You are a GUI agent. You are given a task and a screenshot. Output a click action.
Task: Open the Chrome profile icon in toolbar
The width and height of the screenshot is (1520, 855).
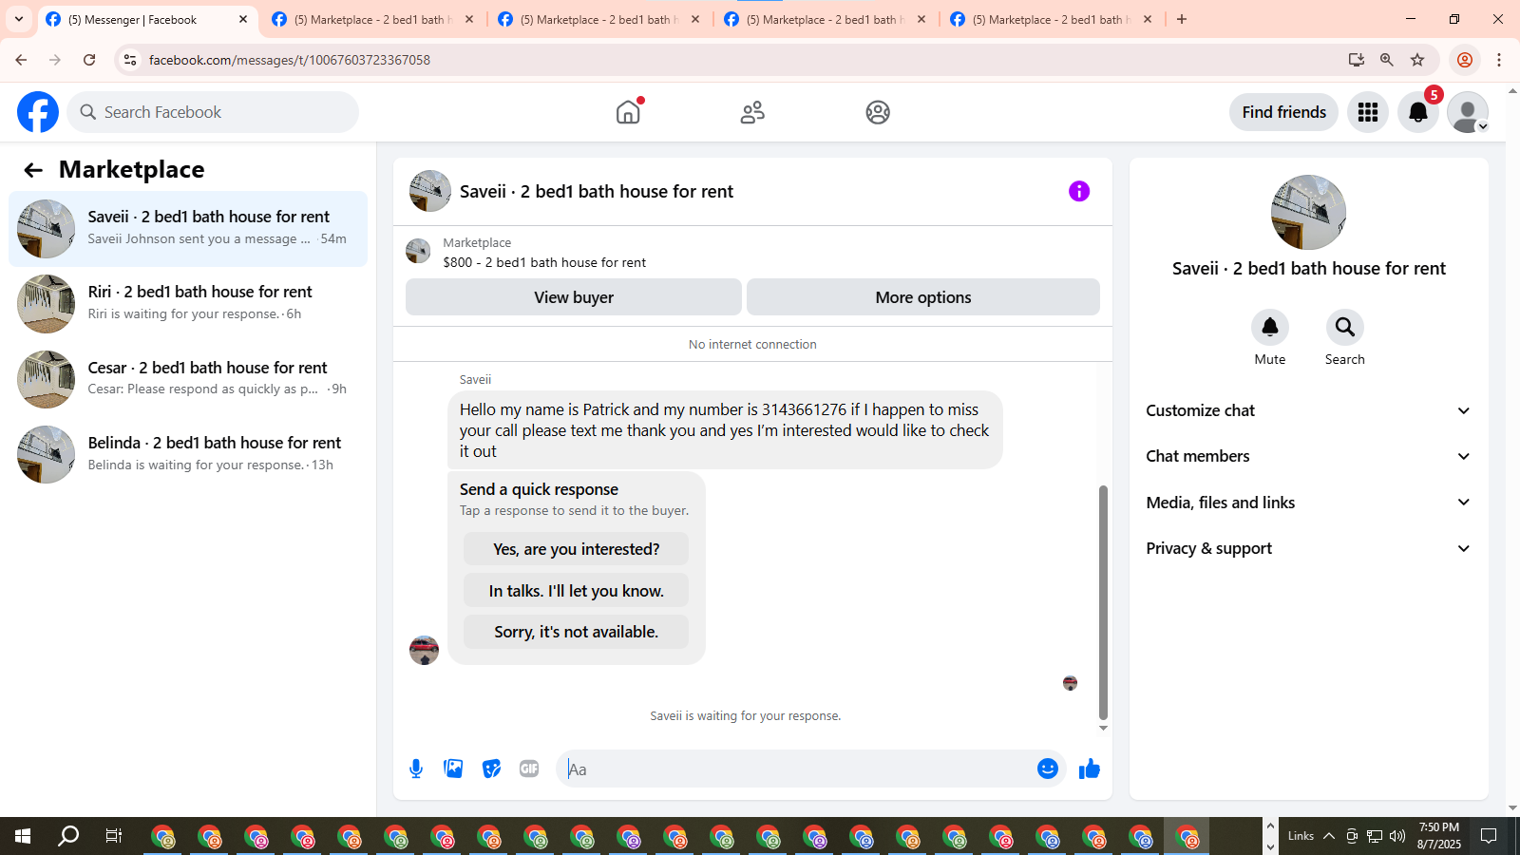(x=1465, y=60)
